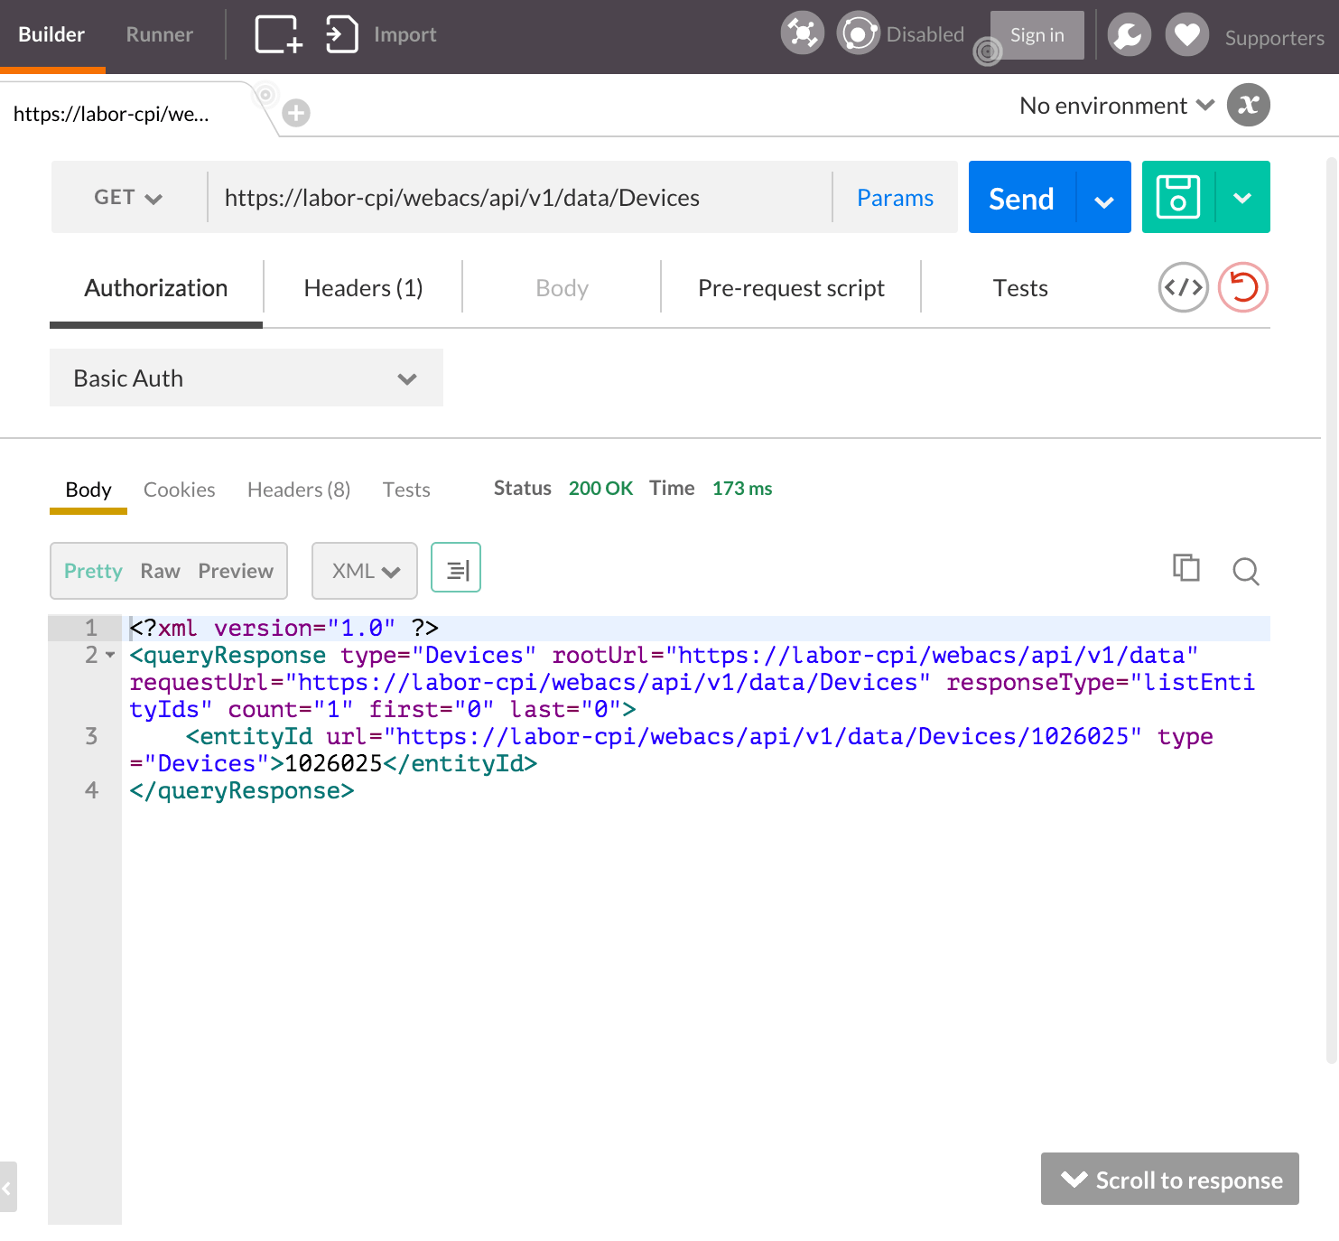
Task: Change response format from XML
Action: [x=364, y=571]
